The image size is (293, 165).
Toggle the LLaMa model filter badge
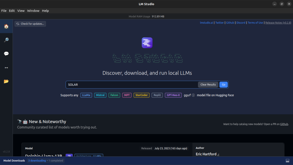click(86, 95)
